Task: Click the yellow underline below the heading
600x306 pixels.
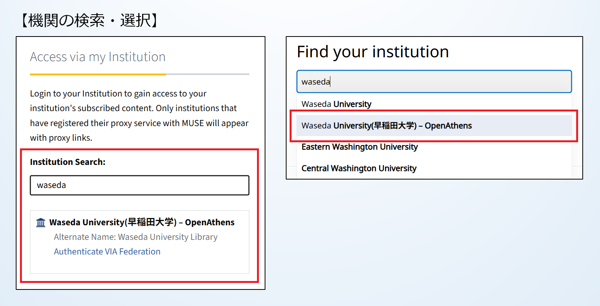Action: 98,74
